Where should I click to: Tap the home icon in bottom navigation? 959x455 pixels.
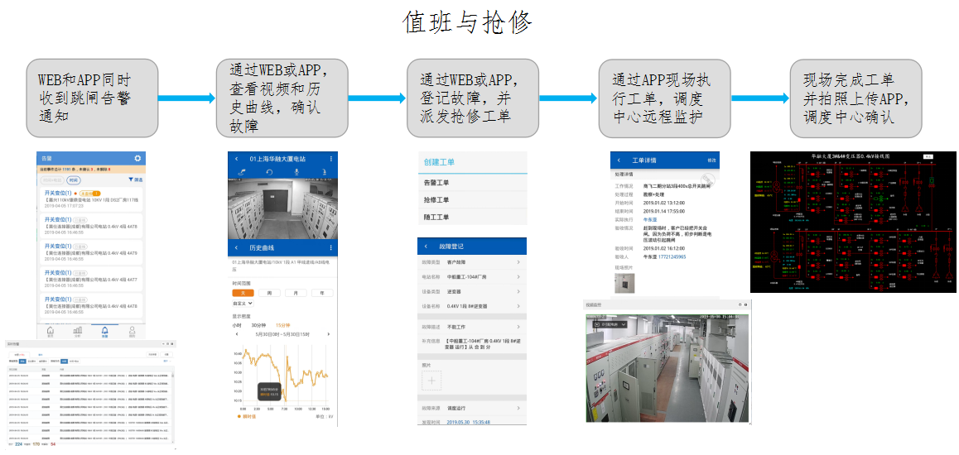click(x=50, y=331)
